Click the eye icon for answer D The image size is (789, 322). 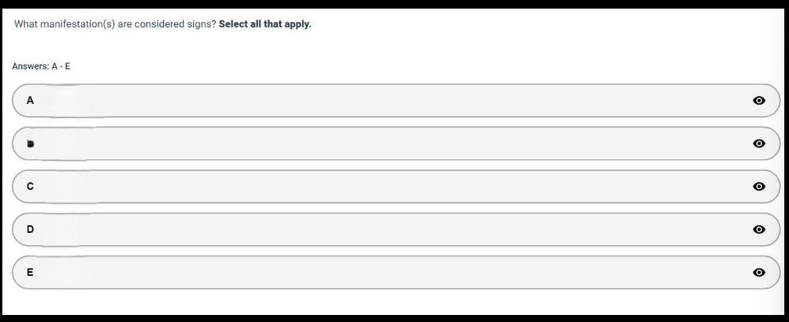759,230
